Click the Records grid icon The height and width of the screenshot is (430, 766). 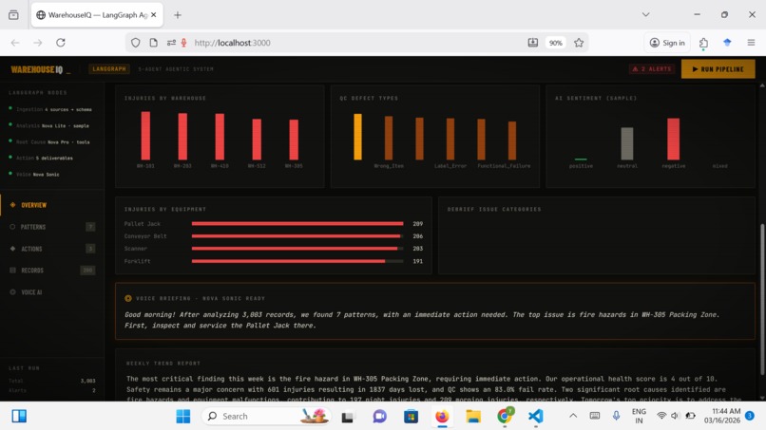[x=12, y=271]
